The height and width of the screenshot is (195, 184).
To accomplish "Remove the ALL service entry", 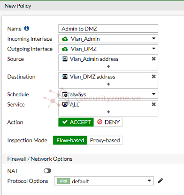I will pos(153,104).
